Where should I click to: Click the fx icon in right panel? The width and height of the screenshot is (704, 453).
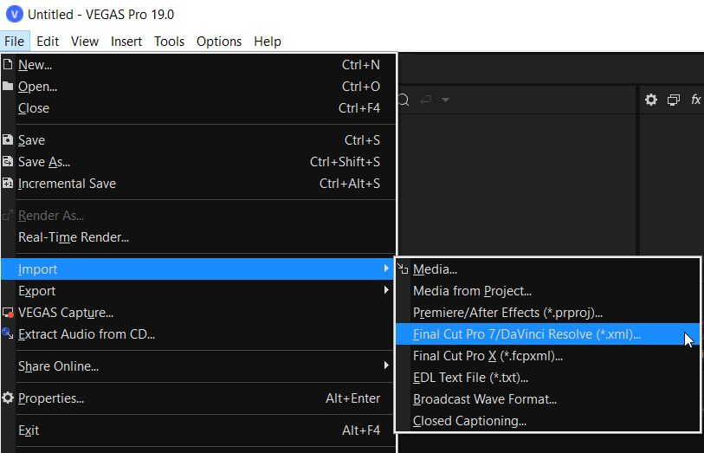696,100
